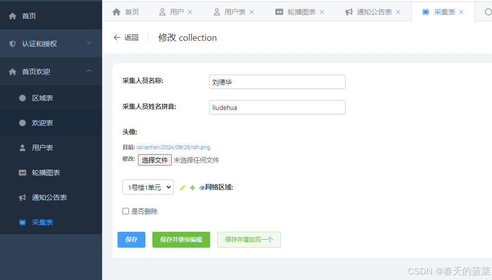The height and width of the screenshot is (280, 492).
Task: Click the spider icon in the 采集表 tab
Action: [x=426, y=12]
